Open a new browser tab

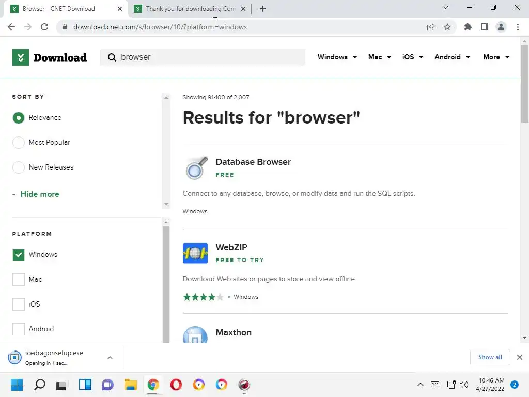click(x=263, y=9)
